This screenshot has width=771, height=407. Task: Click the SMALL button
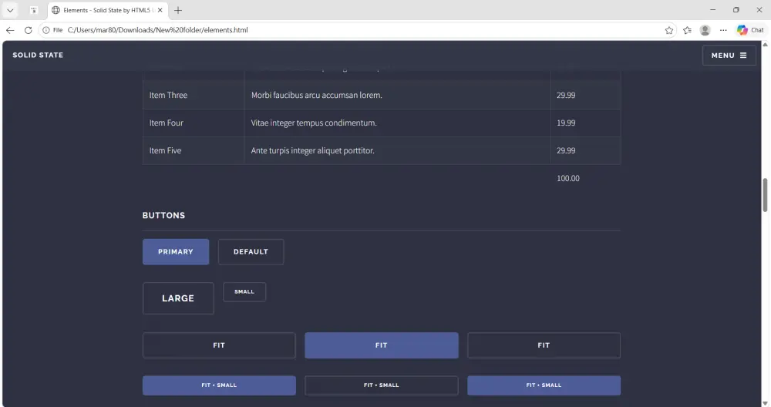[x=244, y=292]
